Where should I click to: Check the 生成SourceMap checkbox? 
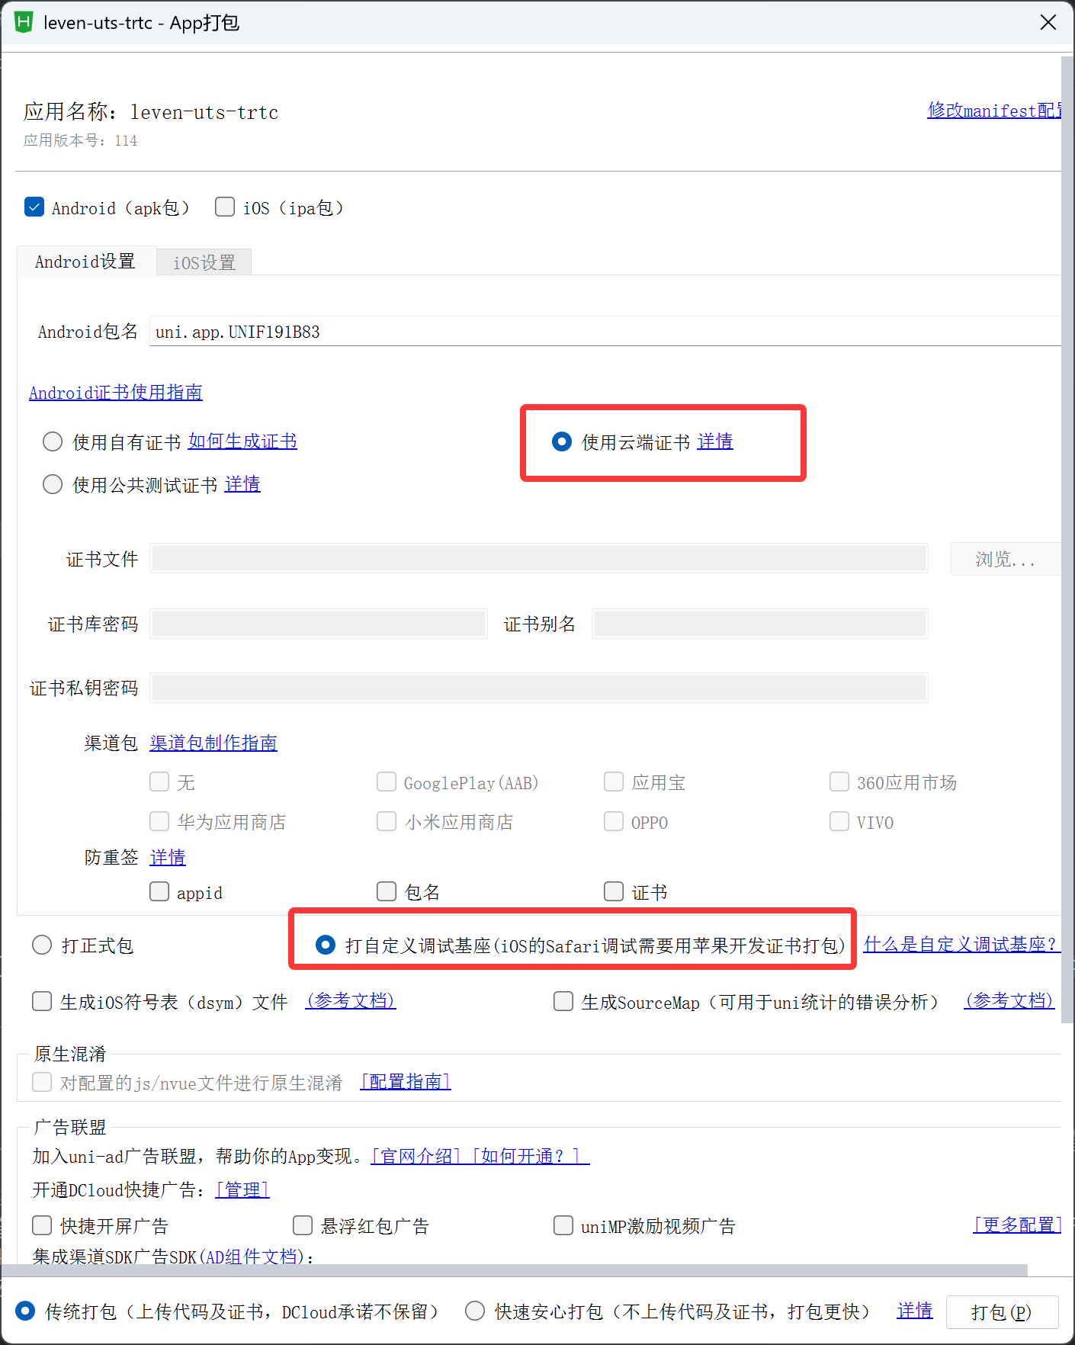pyautogui.click(x=563, y=1001)
